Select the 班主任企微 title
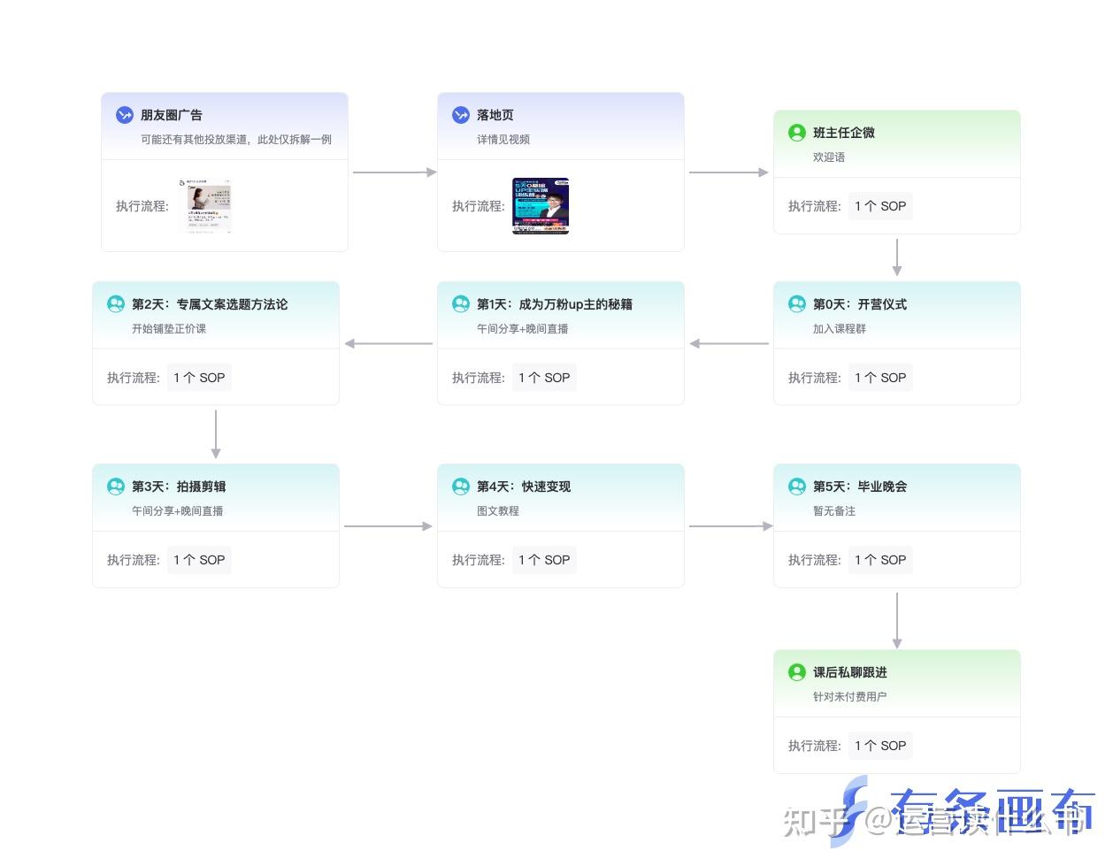This screenshot has height=866, width=1113. [844, 133]
